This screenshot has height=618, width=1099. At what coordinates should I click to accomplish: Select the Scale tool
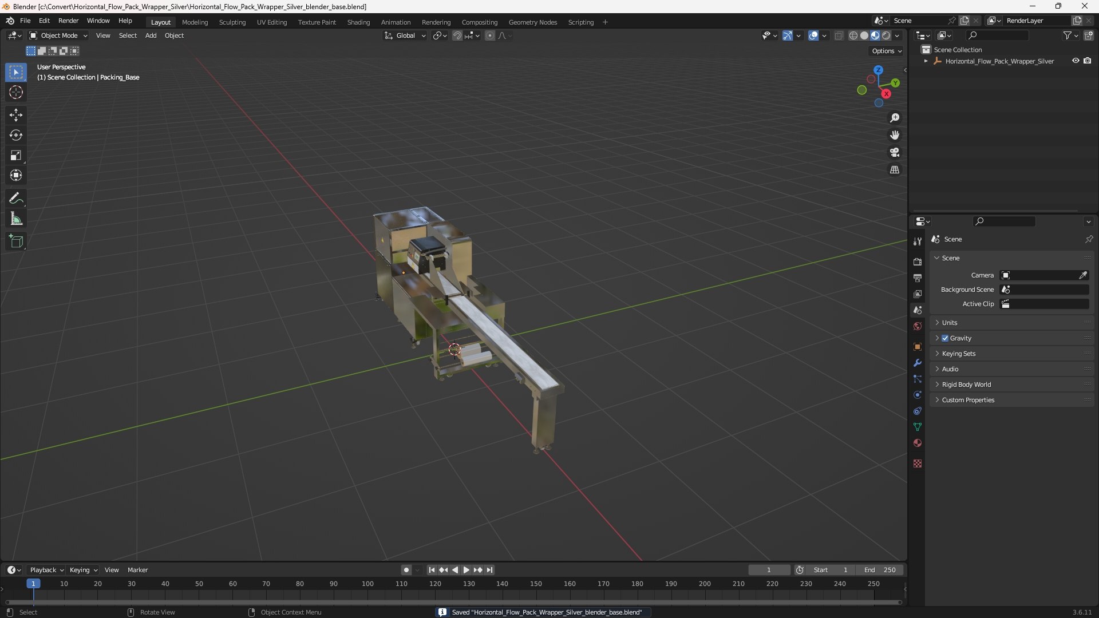(16, 155)
